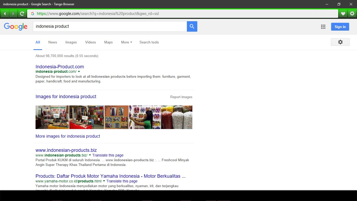Click green URL 'www.yamaha-motor.co.id/products.html'
The width and height of the screenshot is (357, 201).
pos(68,181)
